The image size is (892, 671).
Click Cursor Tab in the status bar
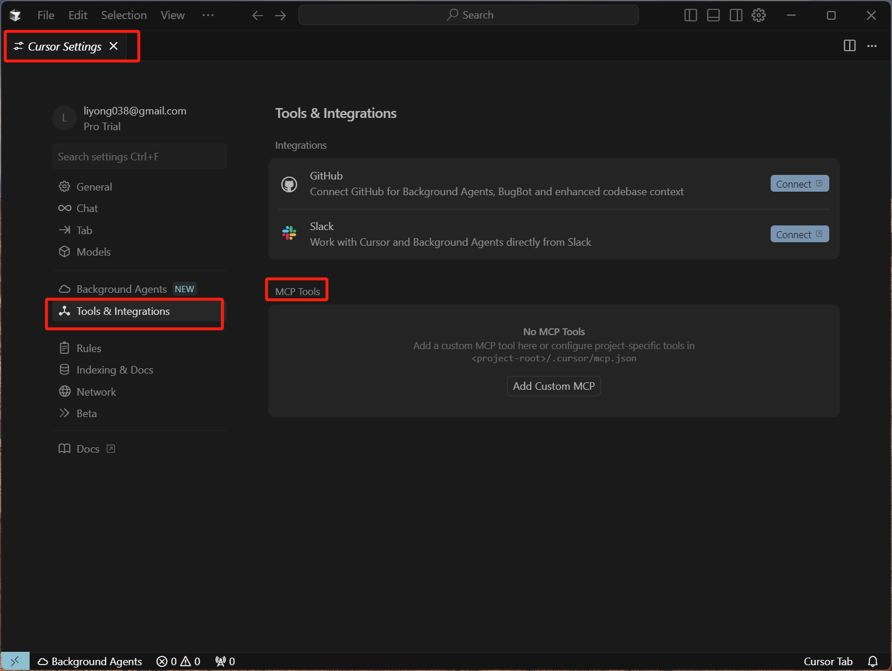pos(828,661)
